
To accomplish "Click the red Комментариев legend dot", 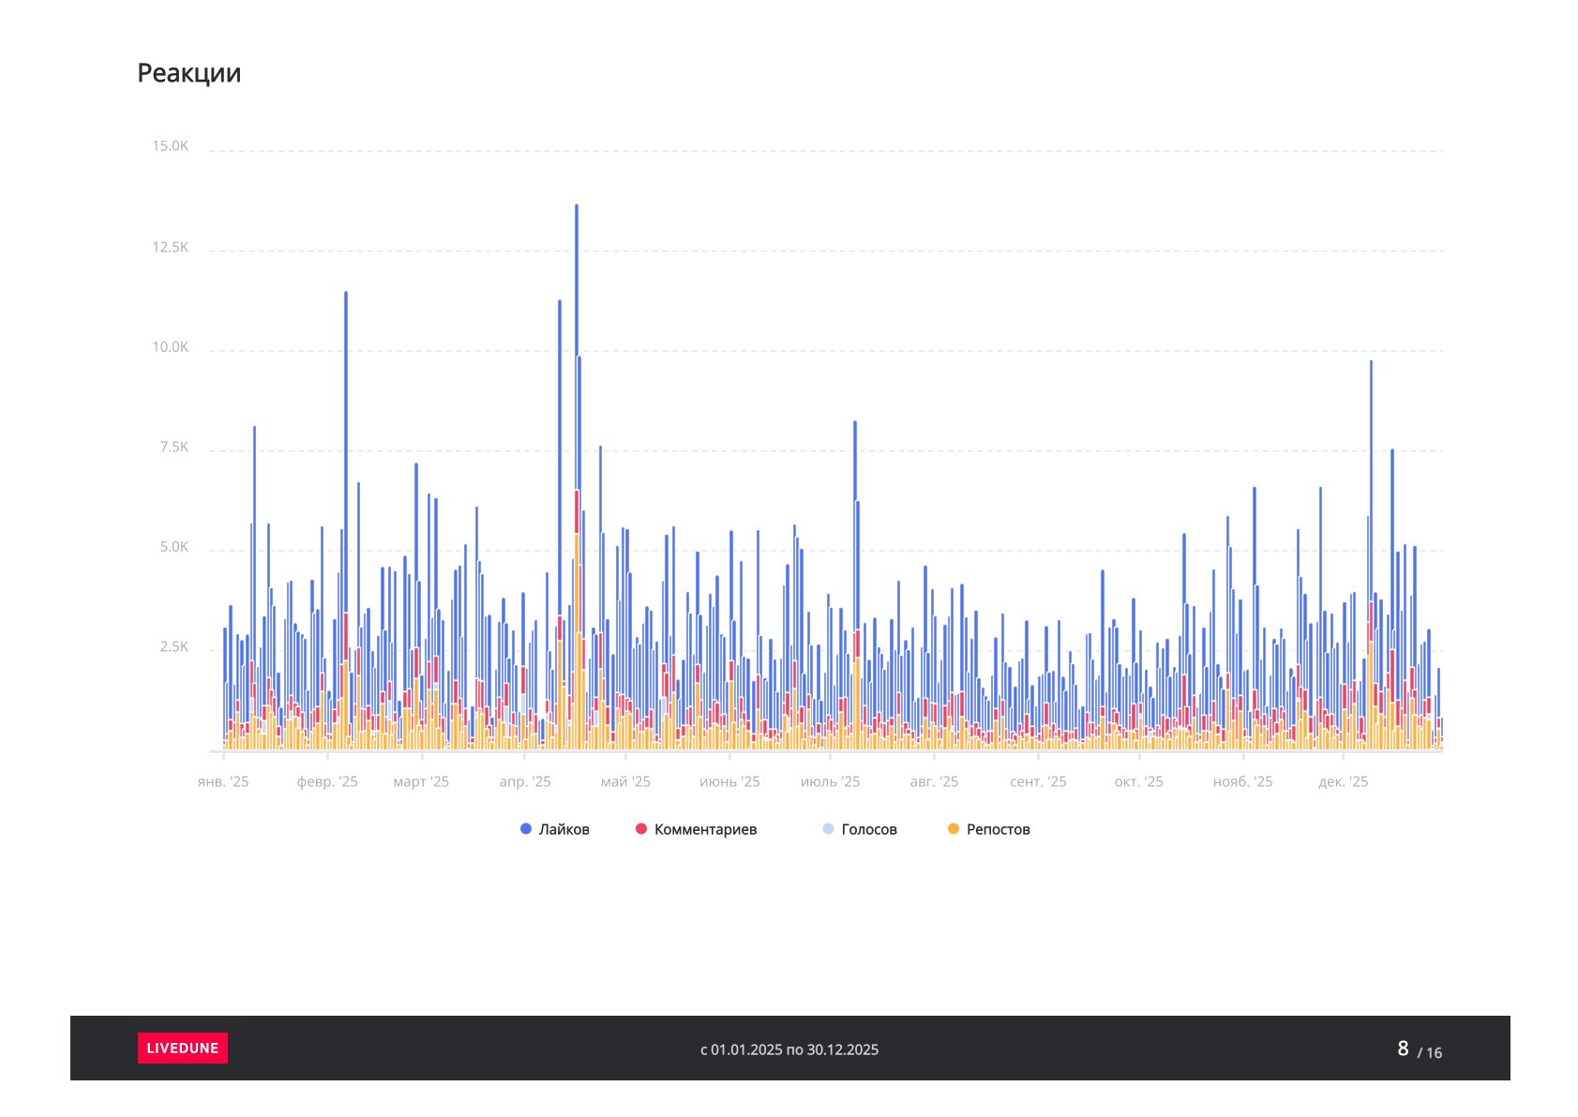I will (x=641, y=829).
